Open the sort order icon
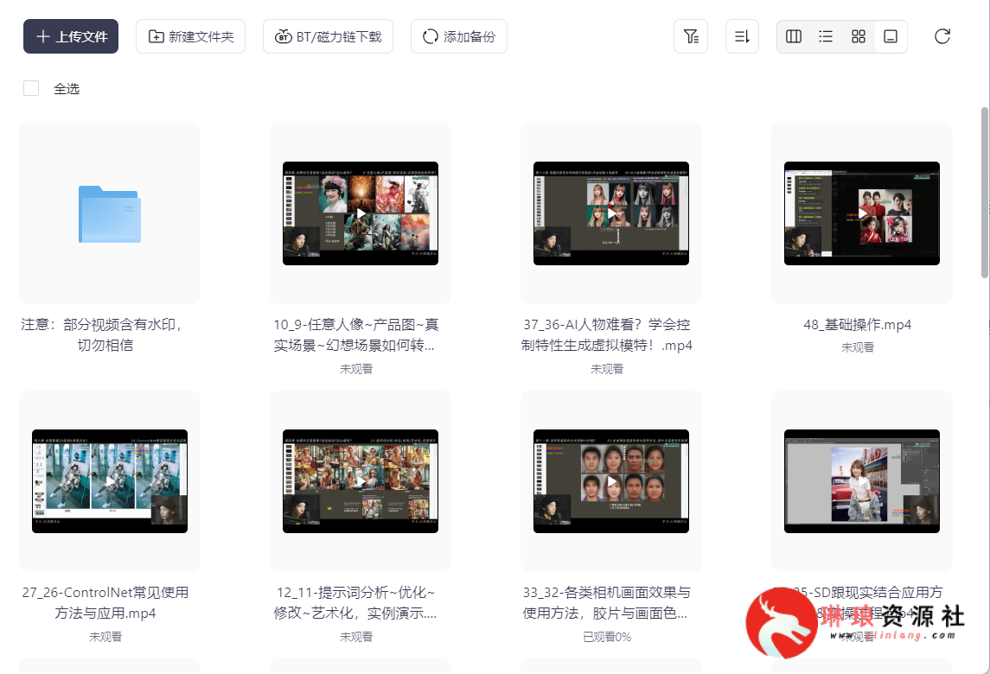 (742, 36)
